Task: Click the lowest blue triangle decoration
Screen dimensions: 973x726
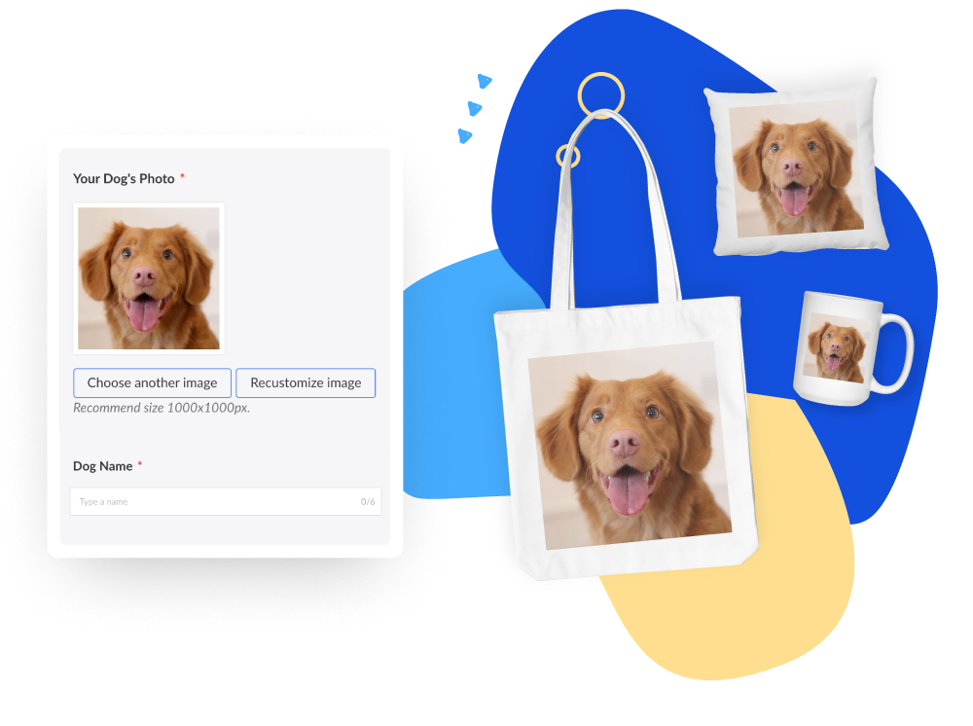Action: tap(464, 135)
